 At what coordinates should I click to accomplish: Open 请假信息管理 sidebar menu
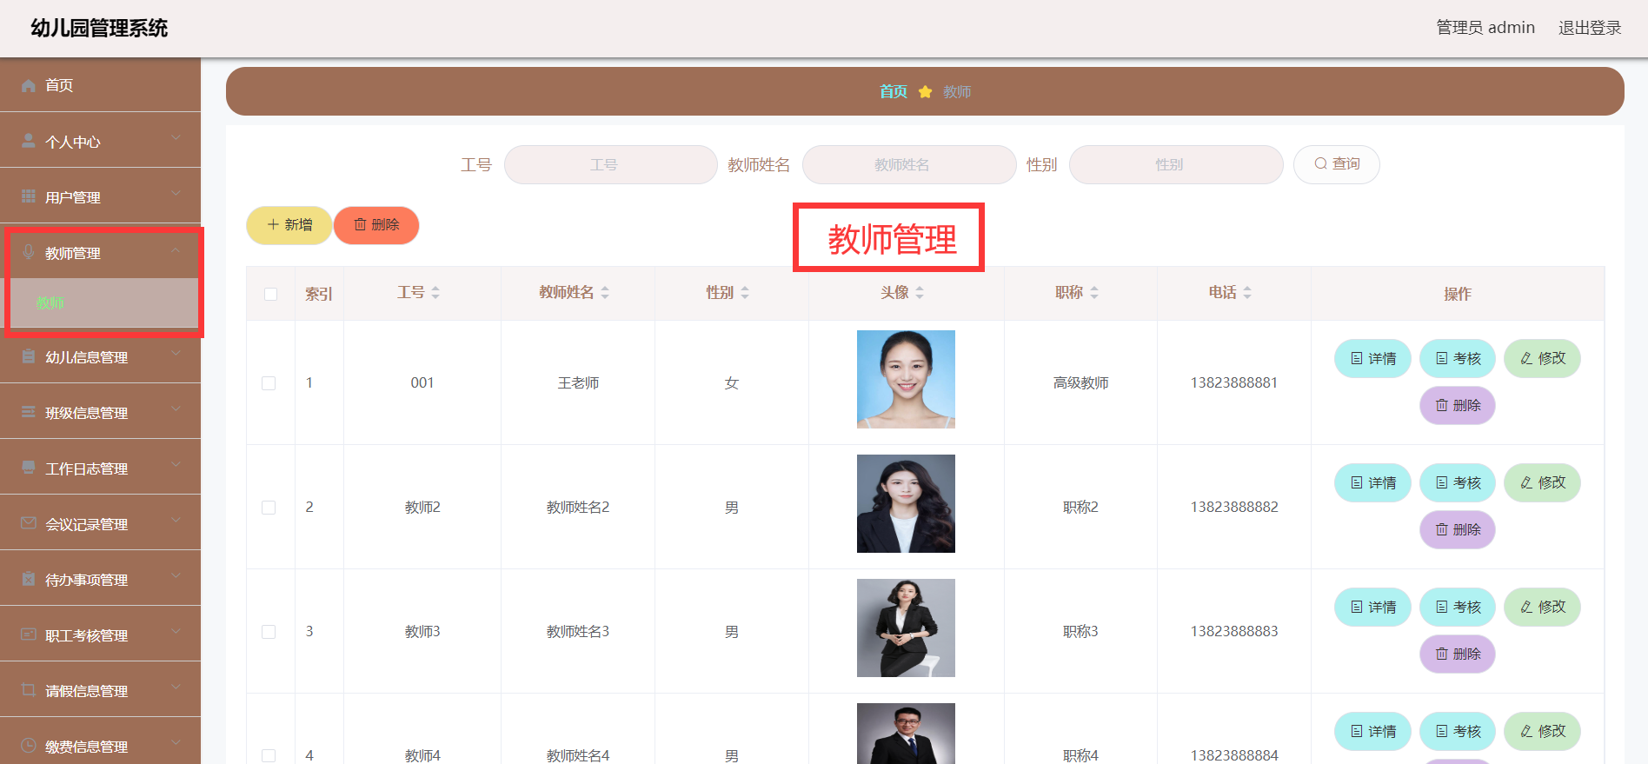click(100, 690)
